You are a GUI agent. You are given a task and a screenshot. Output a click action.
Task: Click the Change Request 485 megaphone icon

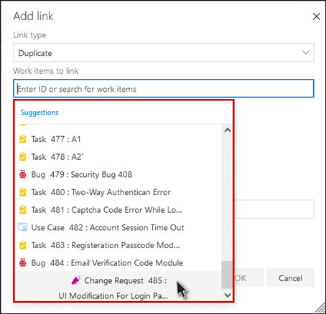tap(76, 280)
